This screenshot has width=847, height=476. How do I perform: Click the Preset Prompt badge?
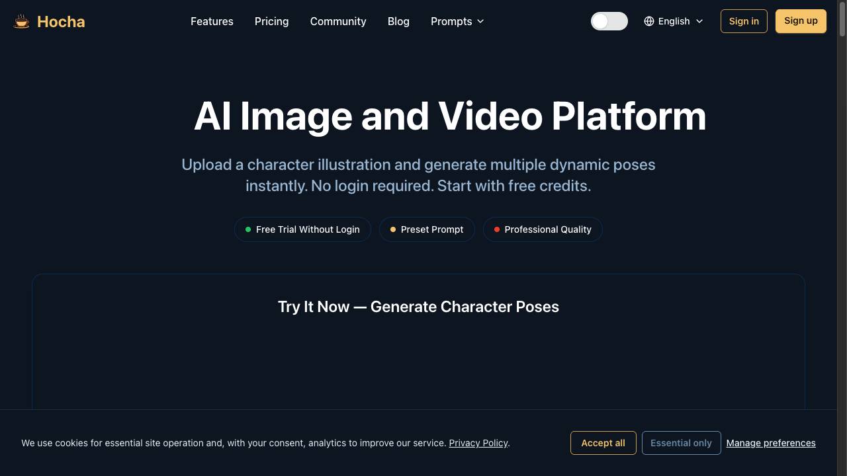[427, 229]
